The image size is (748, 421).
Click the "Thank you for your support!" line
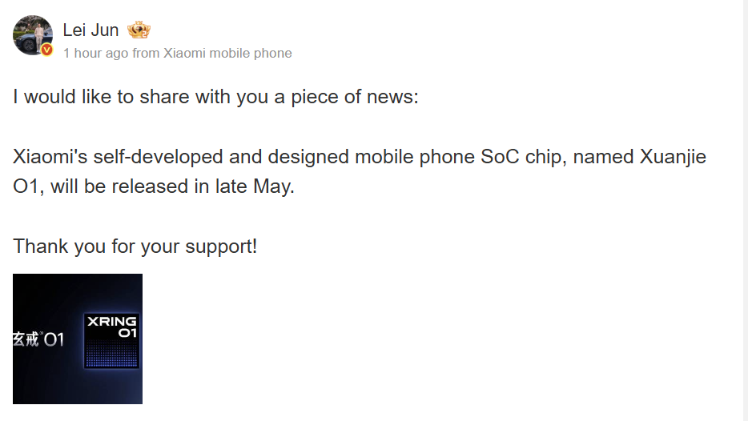point(135,246)
